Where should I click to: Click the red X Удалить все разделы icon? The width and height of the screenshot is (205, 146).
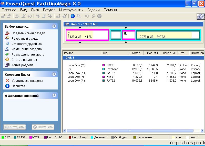point(7,81)
